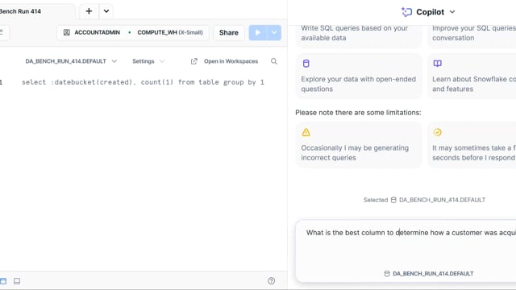Open the Settings dropdown
The width and height of the screenshot is (516, 290).
click(x=148, y=61)
